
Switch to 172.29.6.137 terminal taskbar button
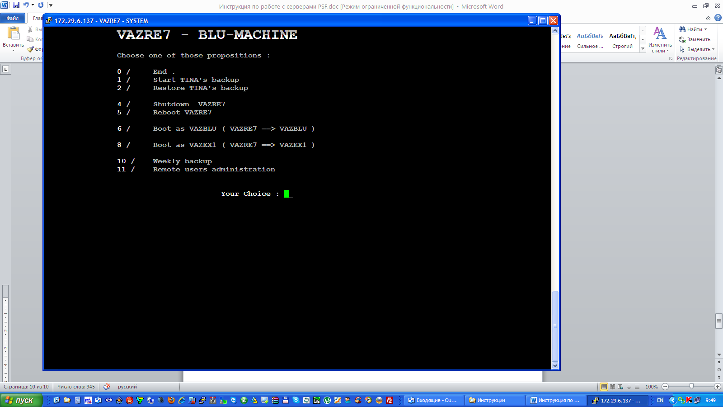(x=617, y=400)
